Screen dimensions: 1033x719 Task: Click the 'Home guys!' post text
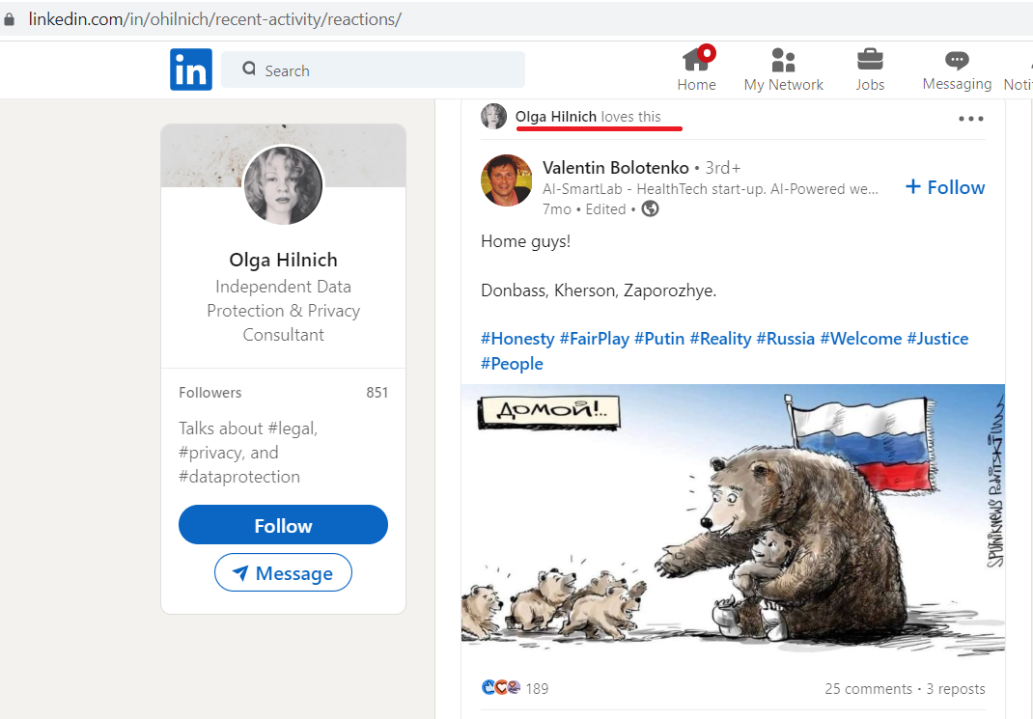tap(526, 241)
